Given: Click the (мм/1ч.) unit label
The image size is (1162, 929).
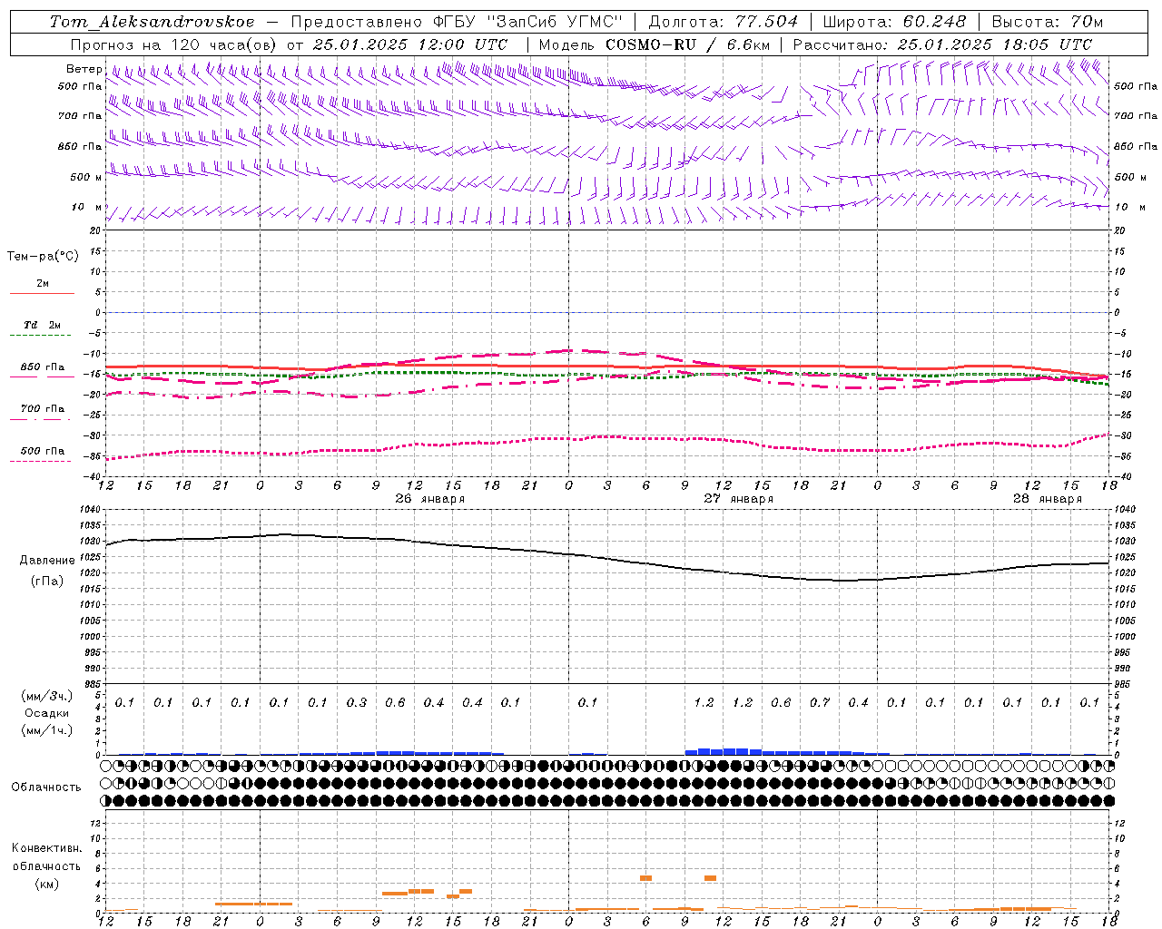Looking at the screenshot, I should coord(47,730).
